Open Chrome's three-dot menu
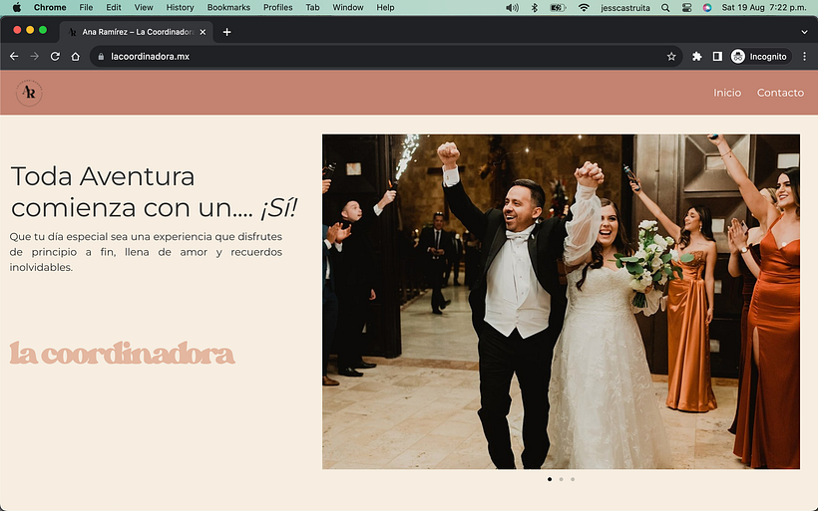Screen dimensions: 818x511 (x=804, y=56)
